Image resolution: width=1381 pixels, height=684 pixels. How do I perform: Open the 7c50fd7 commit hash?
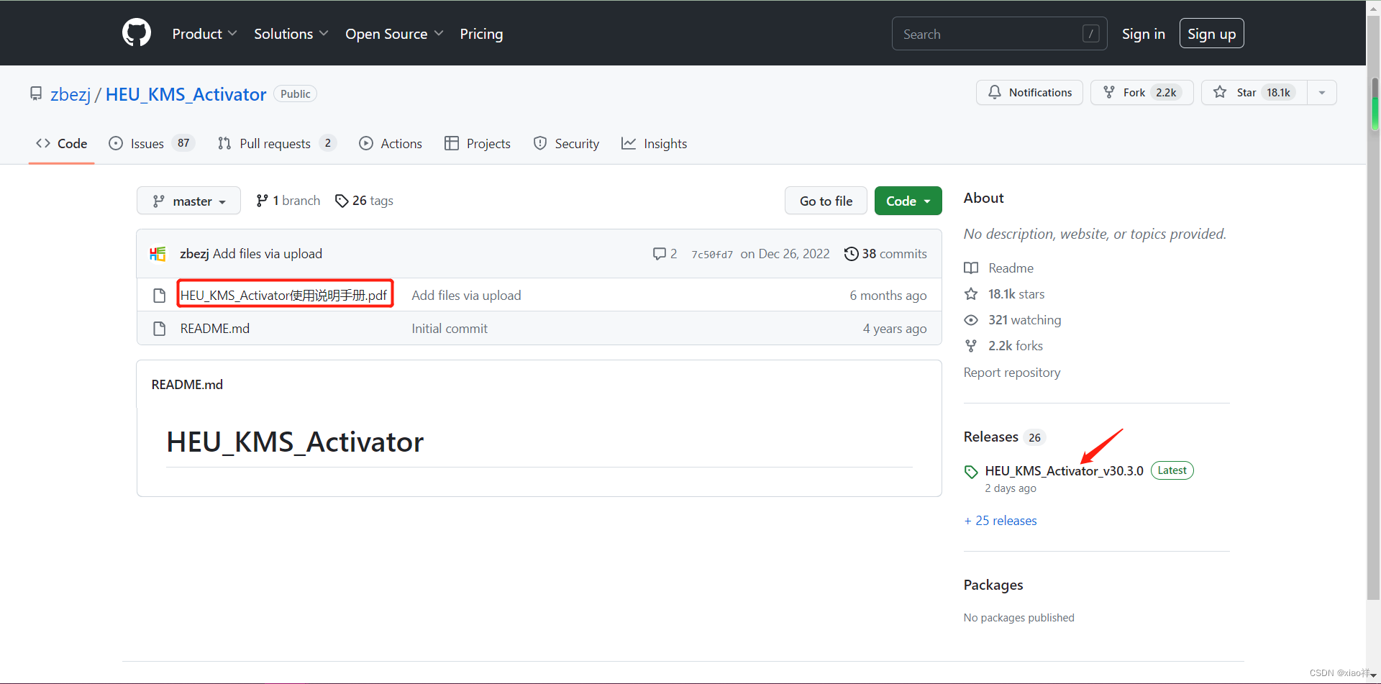click(x=712, y=255)
